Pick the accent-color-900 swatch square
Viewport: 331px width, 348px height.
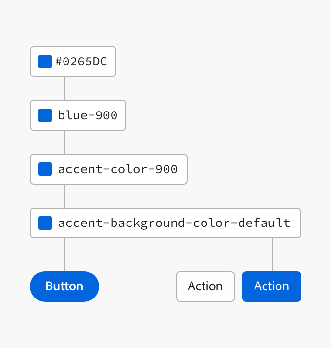click(45, 169)
